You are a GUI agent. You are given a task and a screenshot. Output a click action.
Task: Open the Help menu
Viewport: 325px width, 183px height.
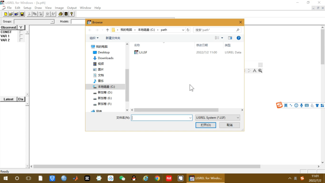(97, 8)
